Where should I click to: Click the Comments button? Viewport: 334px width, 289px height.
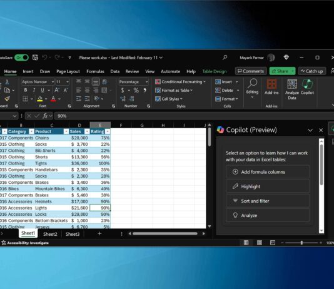(x=251, y=71)
